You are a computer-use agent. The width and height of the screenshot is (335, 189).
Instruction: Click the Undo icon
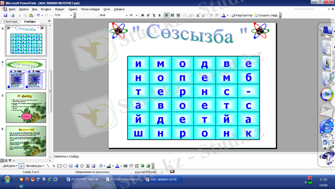click(38, 15)
